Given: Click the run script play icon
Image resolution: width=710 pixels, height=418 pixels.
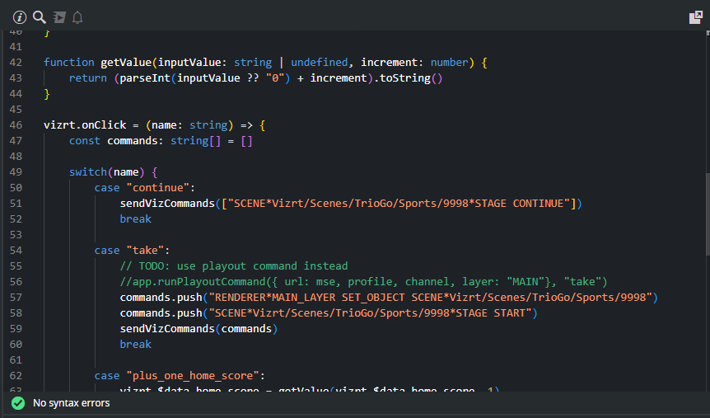Looking at the screenshot, I should (58, 16).
